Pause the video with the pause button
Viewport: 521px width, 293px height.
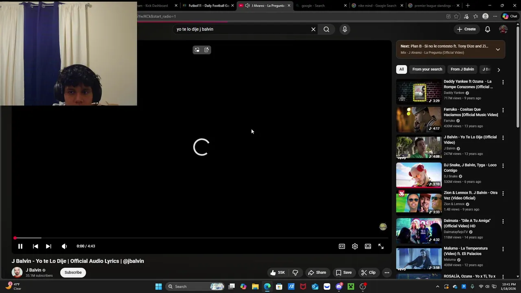[x=20, y=246]
